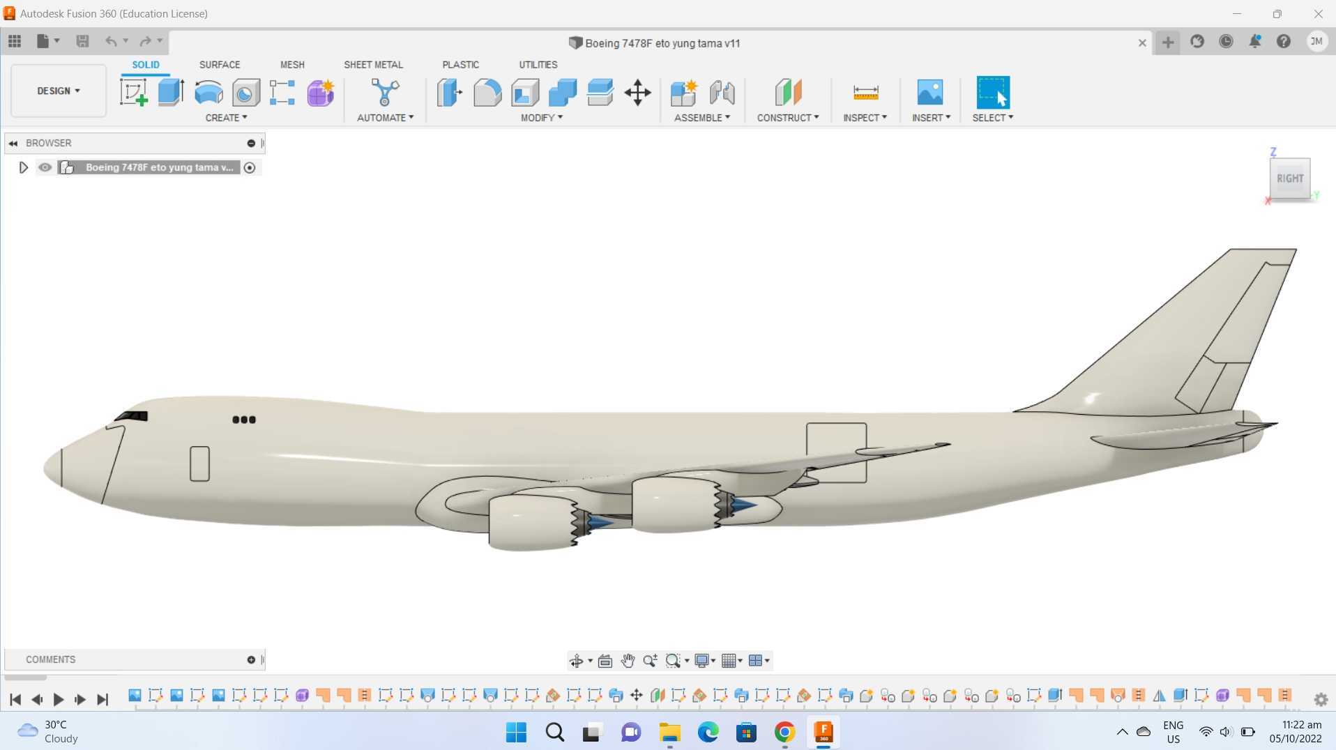Open the CREATE dropdown menu
Screen dimensions: 1336x750
[226, 118]
